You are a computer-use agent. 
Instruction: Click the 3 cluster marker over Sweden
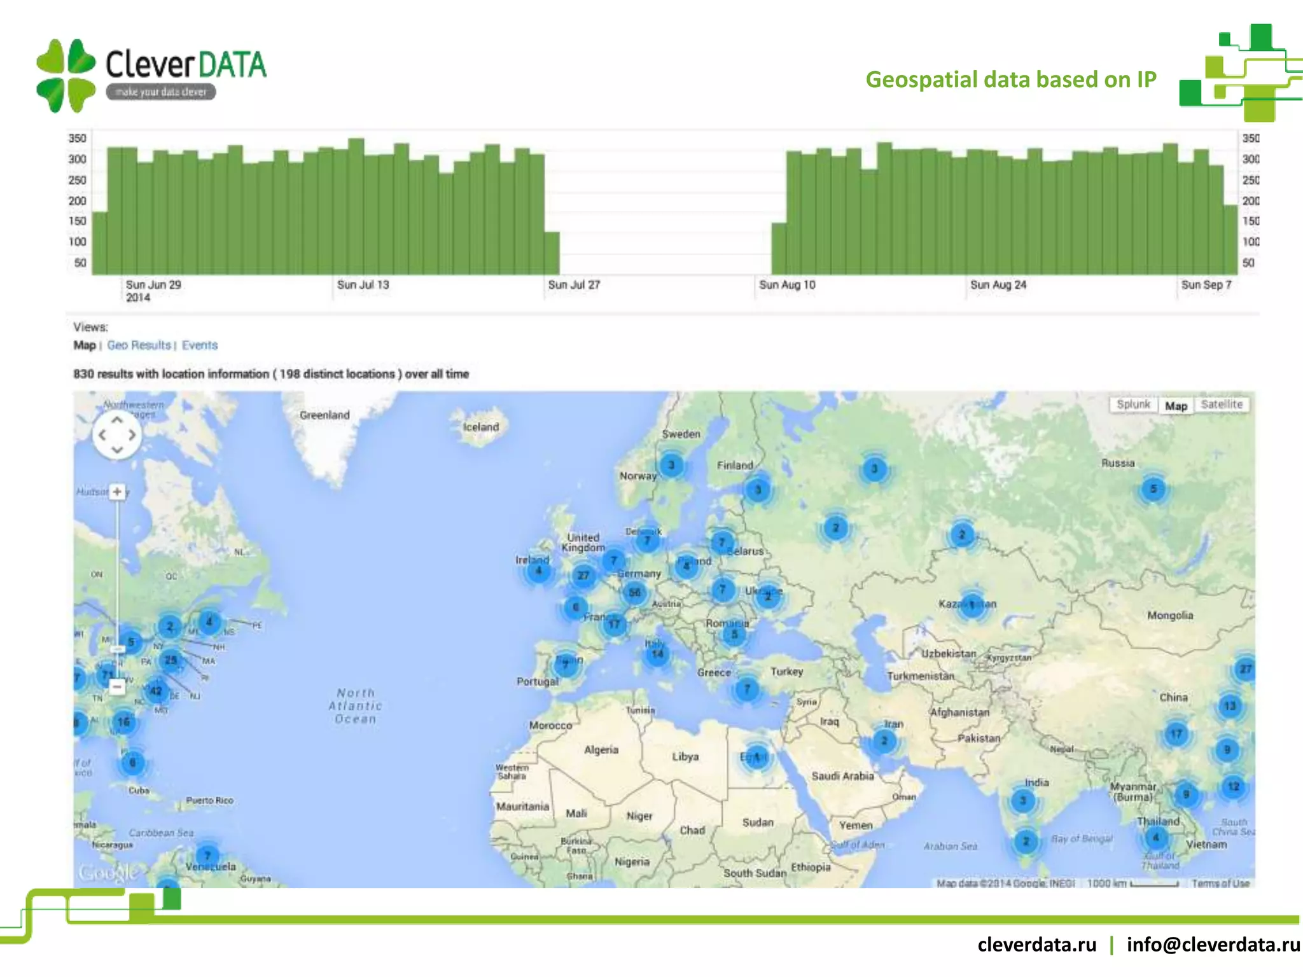[671, 465]
